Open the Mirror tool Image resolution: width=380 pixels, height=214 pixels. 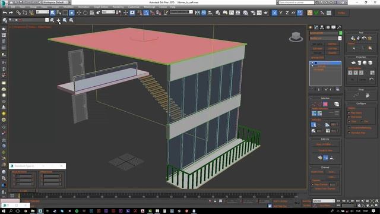tap(197, 12)
